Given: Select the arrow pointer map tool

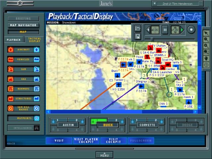Looking at the screenshot, I should click(206, 33).
